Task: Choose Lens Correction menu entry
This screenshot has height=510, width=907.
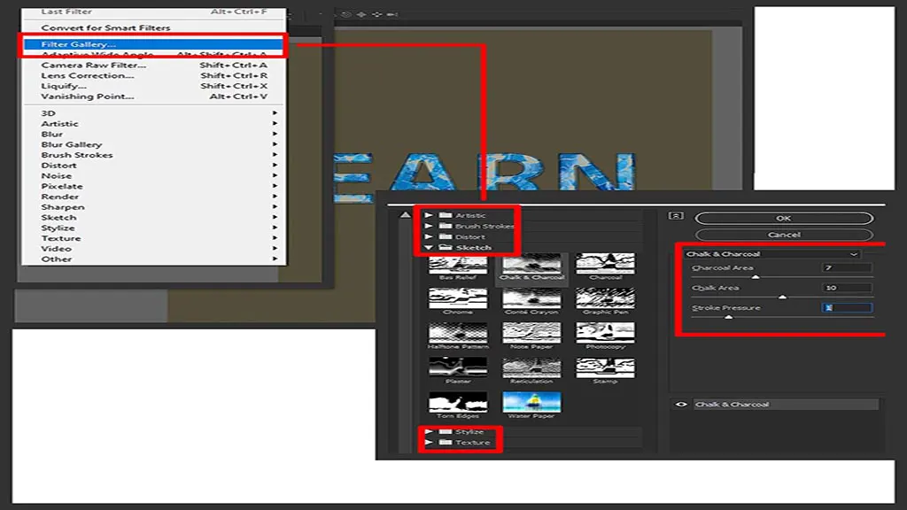Action: click(154, 76)
